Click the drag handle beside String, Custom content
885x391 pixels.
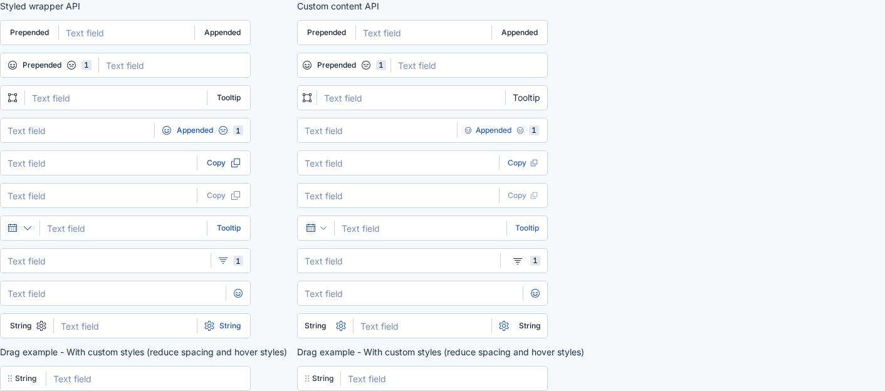tap(307, 378)
